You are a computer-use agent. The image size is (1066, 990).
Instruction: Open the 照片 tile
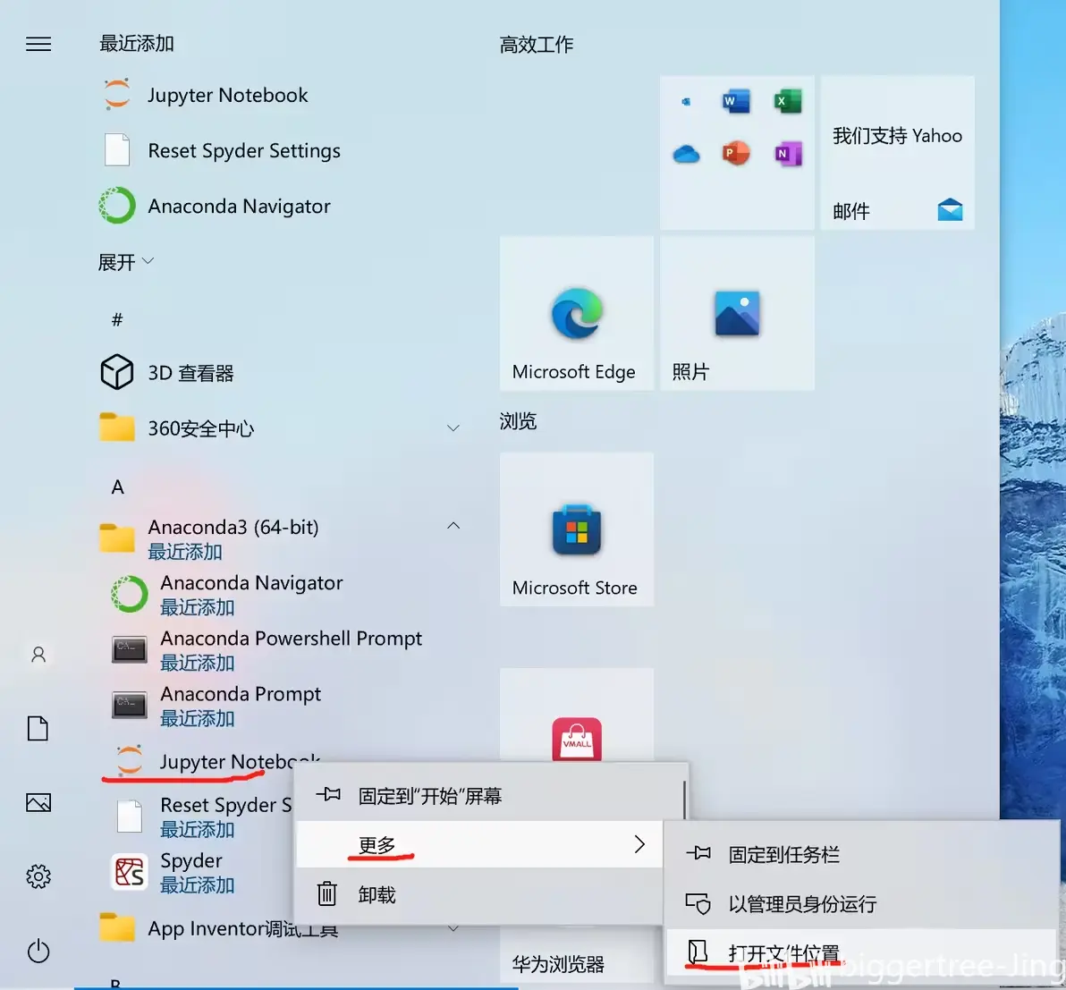(x=737, y=313)
